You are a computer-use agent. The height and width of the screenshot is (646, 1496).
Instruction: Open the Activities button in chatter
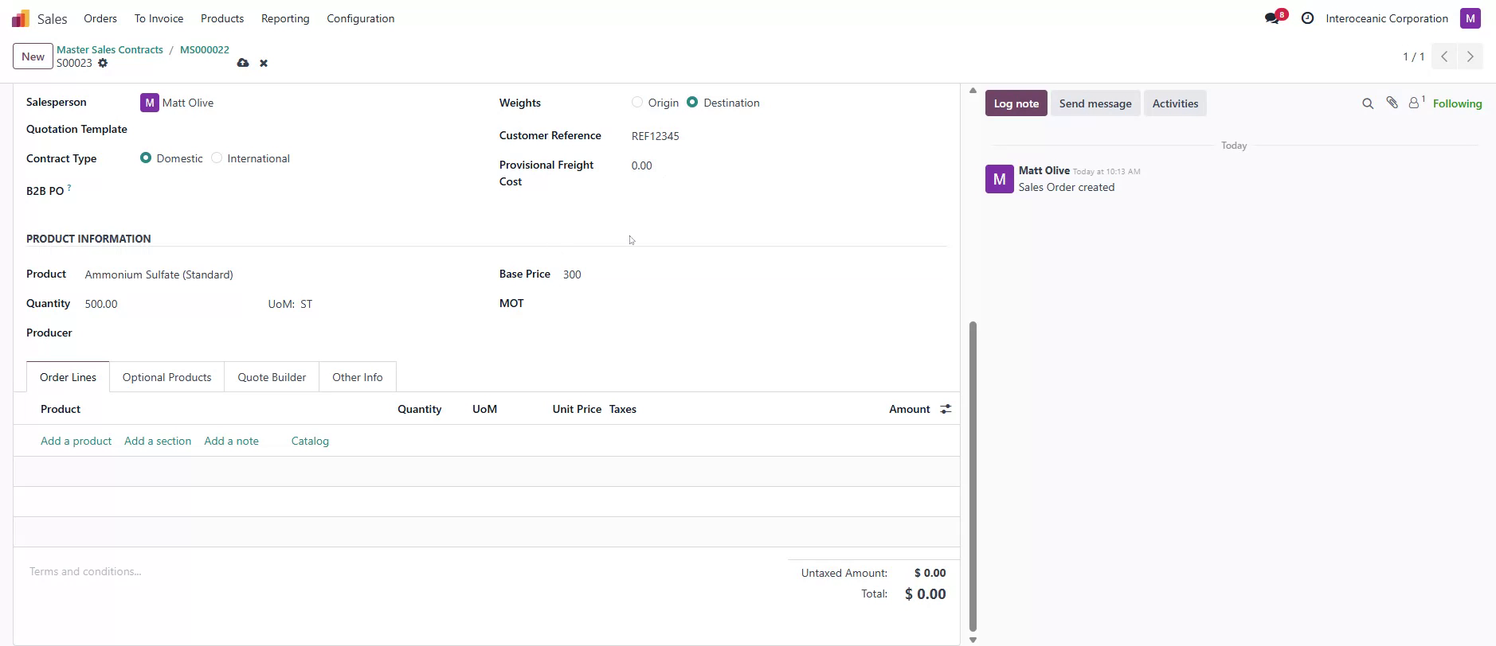point(1174,103)
